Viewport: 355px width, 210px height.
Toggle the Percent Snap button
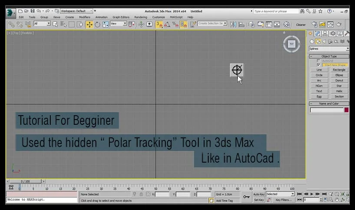point(175,24)
